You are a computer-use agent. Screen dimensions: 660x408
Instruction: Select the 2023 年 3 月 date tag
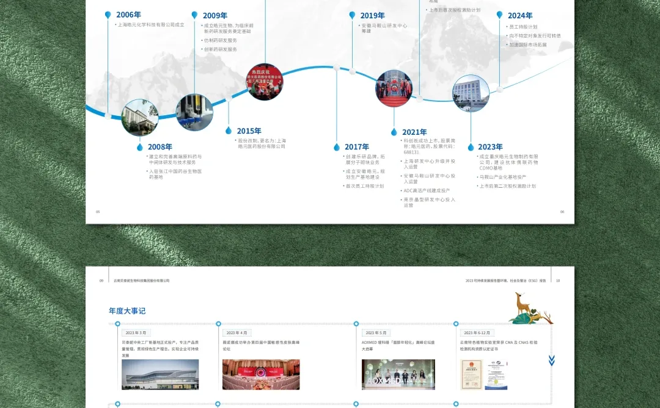click(136, 332)
